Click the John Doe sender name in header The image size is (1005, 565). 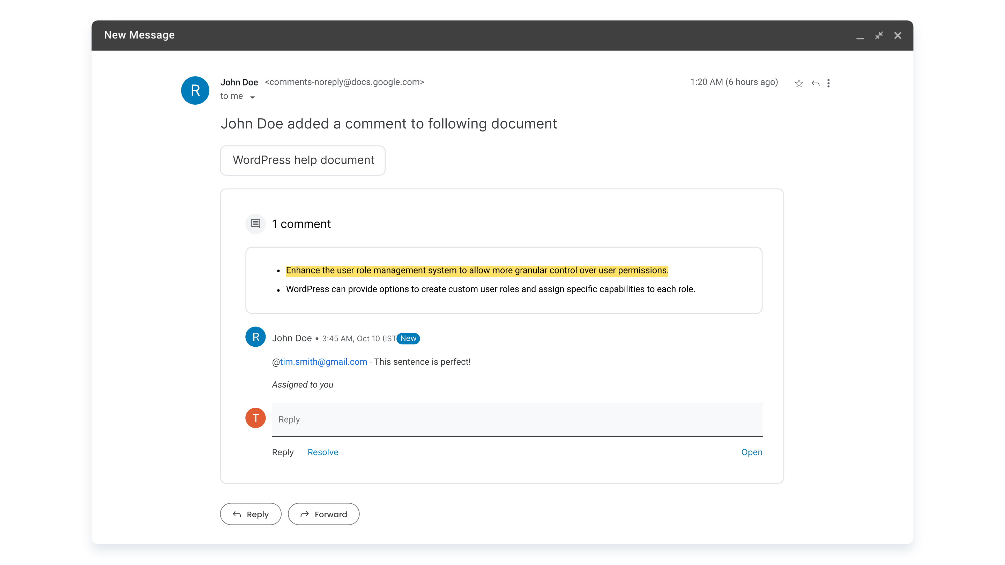click(239, 82)
